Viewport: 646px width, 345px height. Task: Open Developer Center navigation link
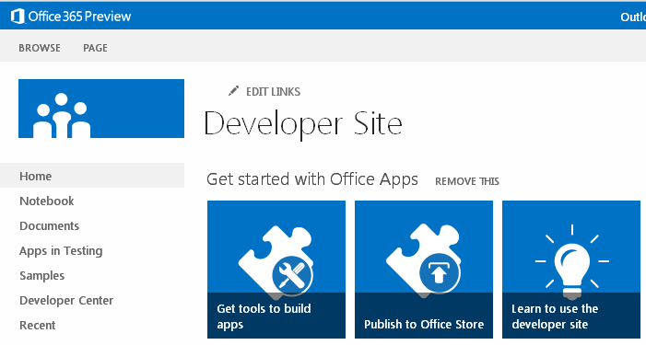[66, 301]
